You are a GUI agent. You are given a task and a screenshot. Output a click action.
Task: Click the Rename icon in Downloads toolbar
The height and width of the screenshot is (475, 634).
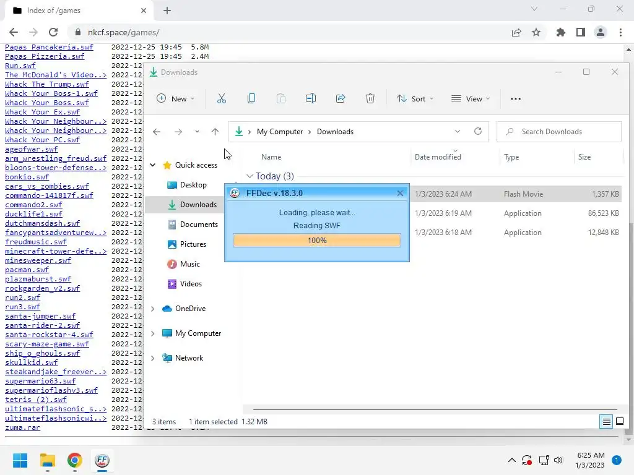click(x=311, y=98)
